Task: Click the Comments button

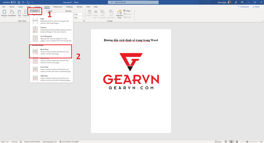Action: tap(243, 7)
